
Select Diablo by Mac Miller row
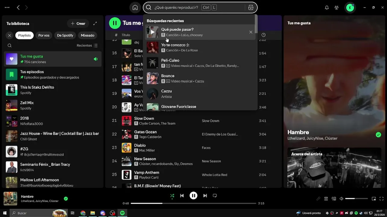coord(193,148)
